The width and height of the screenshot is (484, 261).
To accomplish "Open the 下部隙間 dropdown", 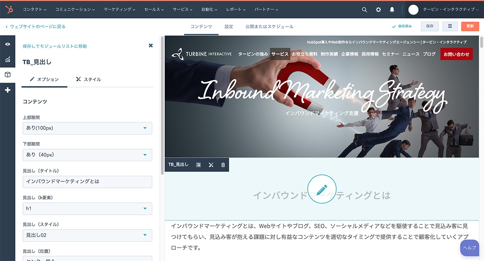I will click(x=88, y=155).
